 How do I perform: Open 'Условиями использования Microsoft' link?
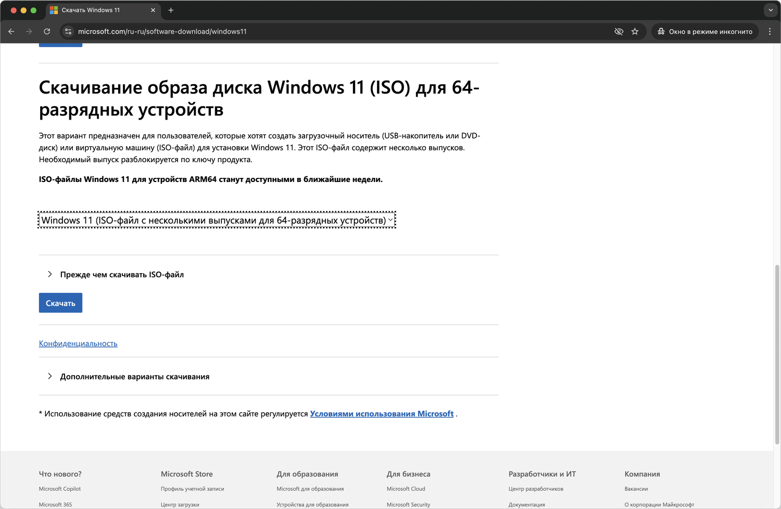(x=382, y=414)
